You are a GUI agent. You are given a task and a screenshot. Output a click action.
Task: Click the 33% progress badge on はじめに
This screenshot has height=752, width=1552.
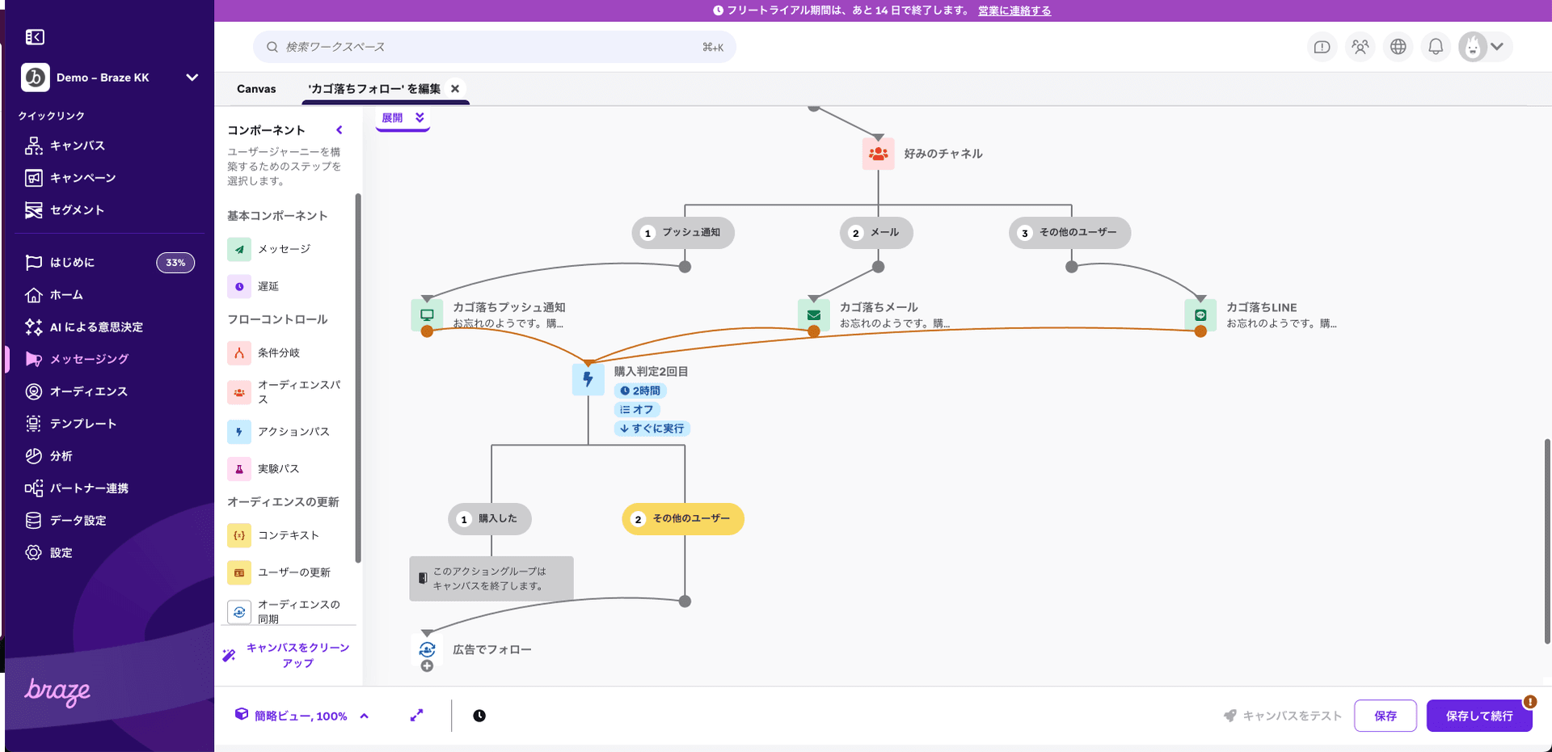(175, 262)
